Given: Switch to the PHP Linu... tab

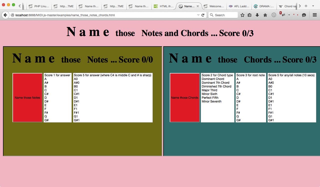Looking at the screenshot, I should [x=39, y=6].
